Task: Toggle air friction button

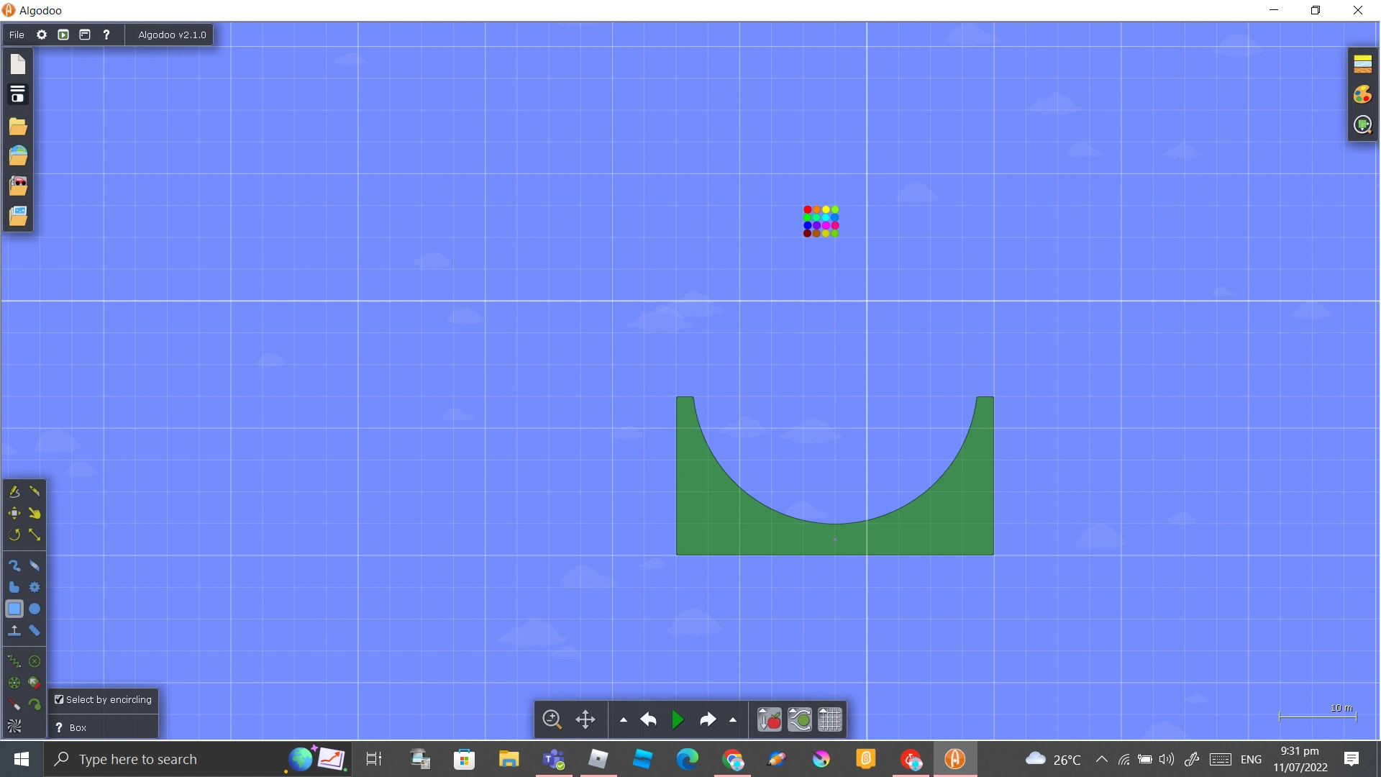Action: pos(800,719)
